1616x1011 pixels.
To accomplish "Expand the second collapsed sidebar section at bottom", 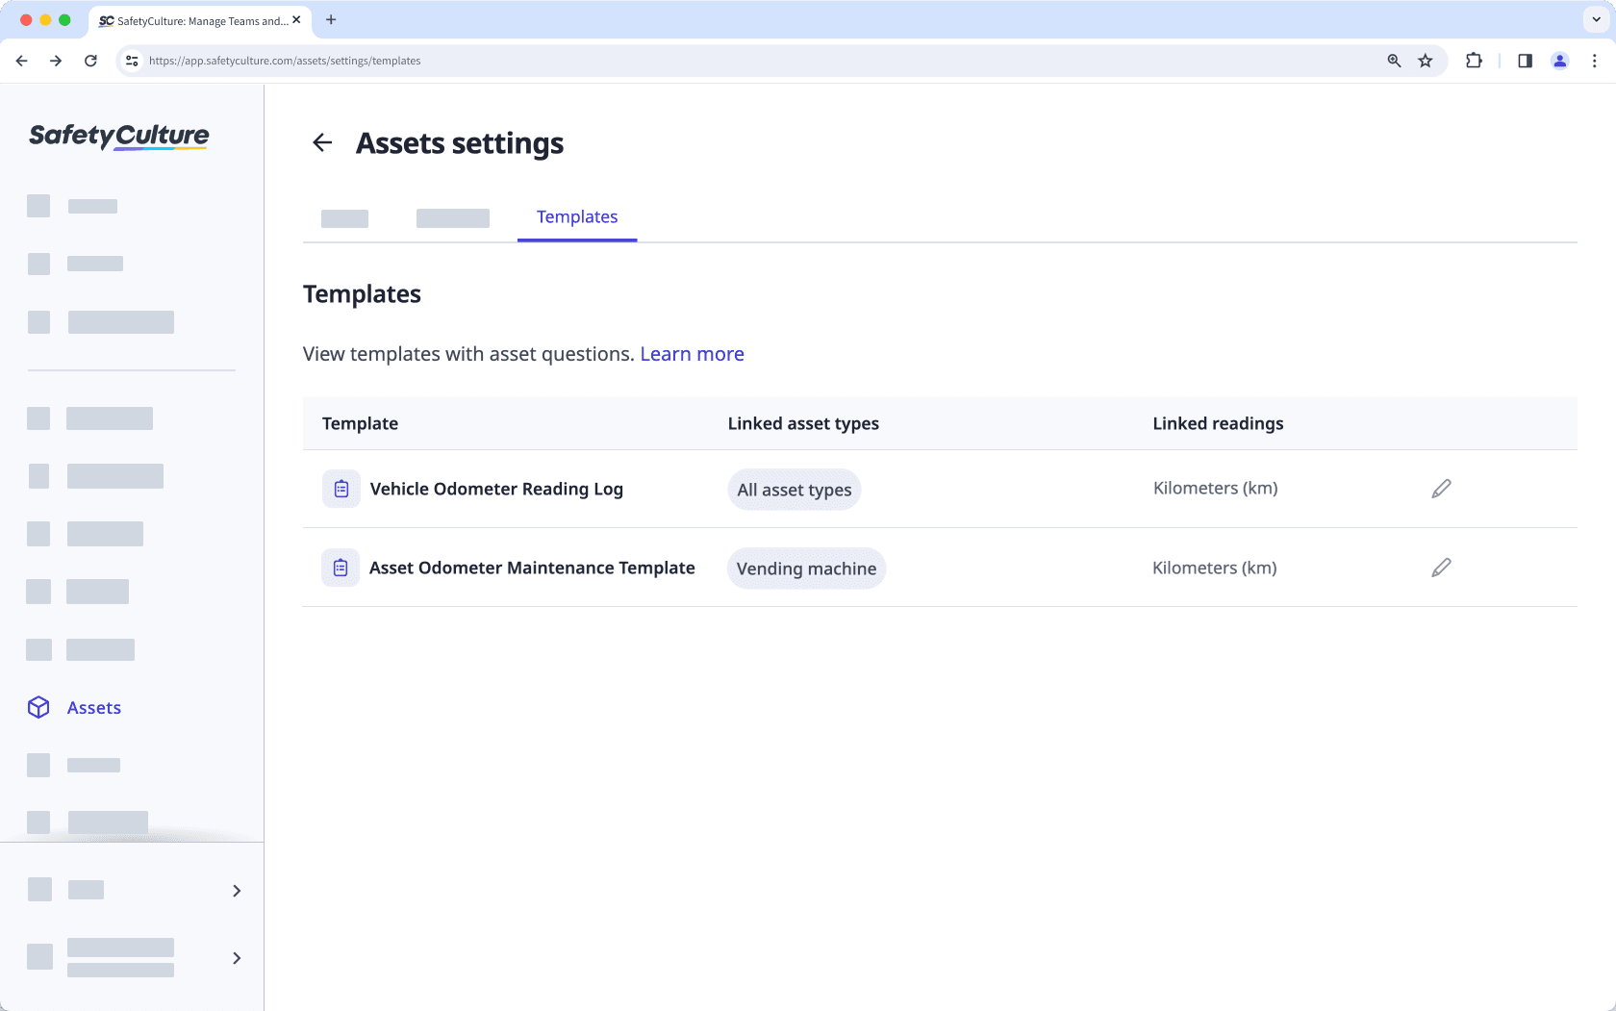I will click(x=237, y=958).
